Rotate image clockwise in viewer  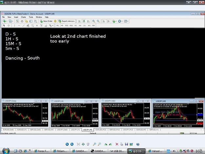click(106, 144)
